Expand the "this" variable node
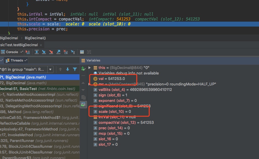 (x=90, y=68)
